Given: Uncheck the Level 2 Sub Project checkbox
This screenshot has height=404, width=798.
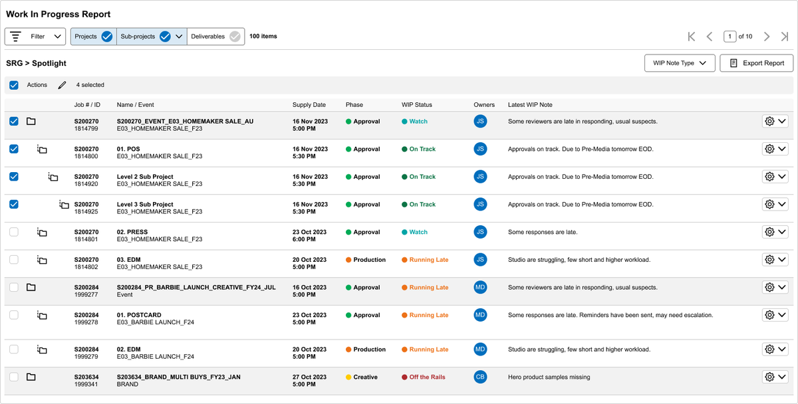Looking at the screenshot, I should coord(14,177).
